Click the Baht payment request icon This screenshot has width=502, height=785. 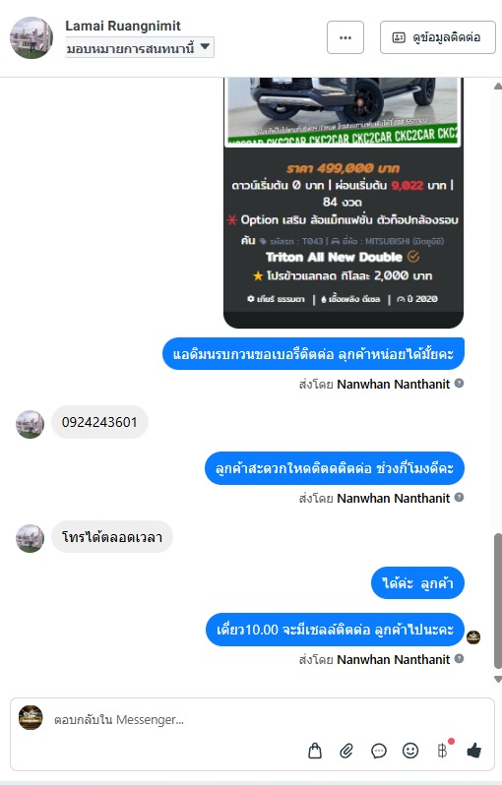pos(443,750)
